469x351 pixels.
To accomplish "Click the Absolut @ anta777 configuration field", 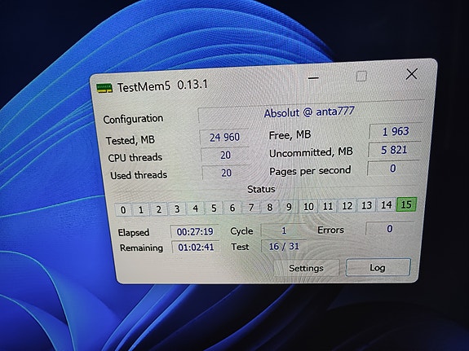I will click(310, 112).
